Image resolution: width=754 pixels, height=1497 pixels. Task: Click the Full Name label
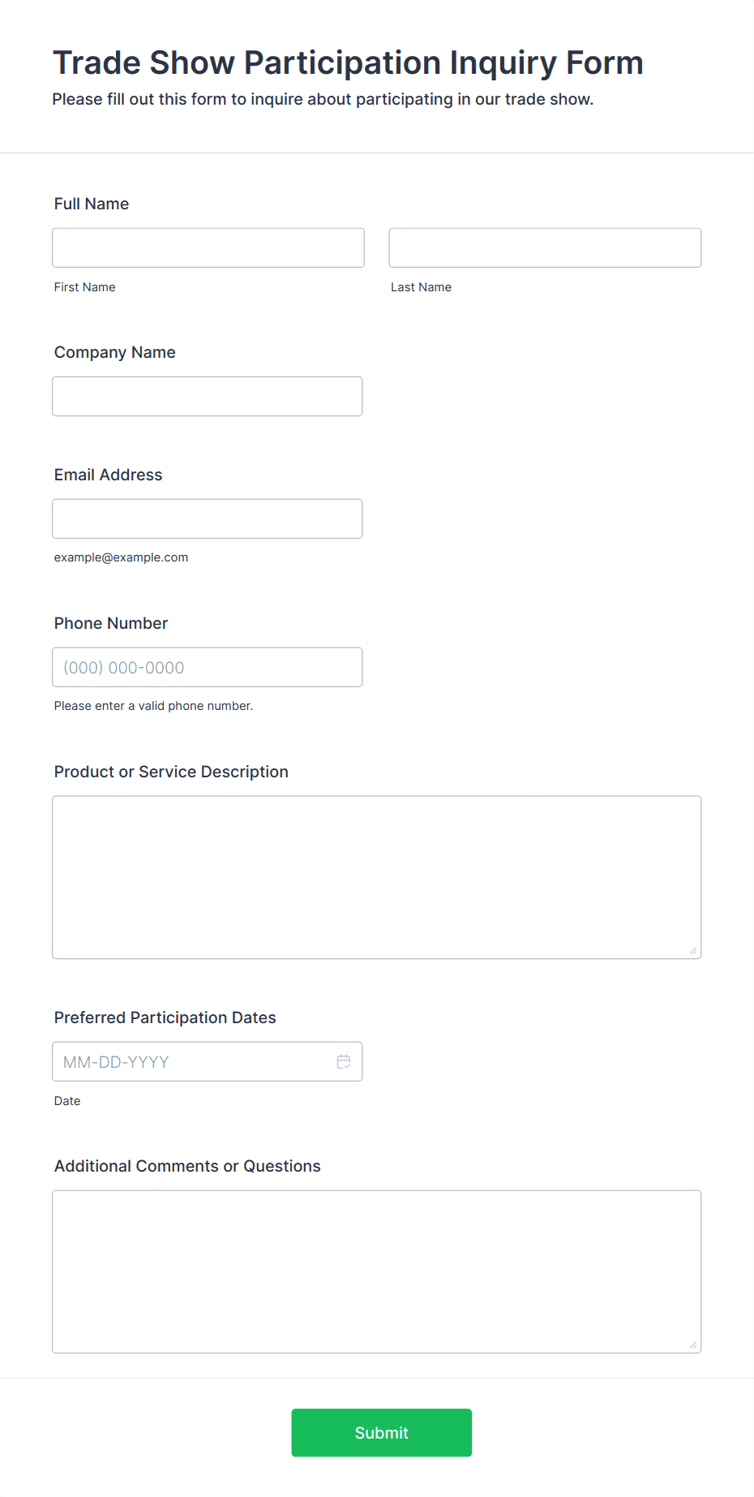point(92,204)
